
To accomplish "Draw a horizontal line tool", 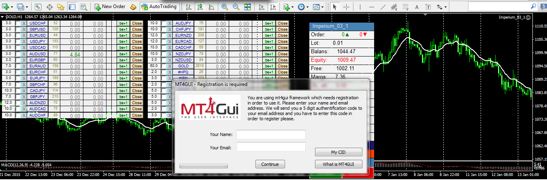I will [x=372, y=7].
